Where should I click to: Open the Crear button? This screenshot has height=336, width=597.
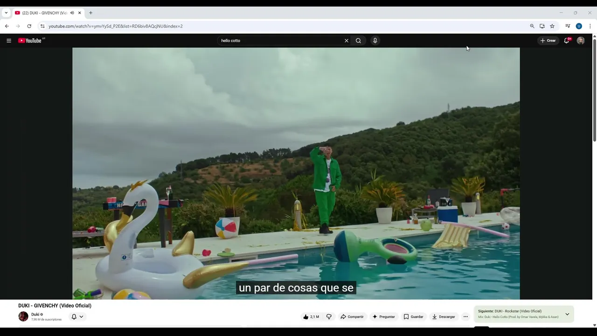point(548,41)
